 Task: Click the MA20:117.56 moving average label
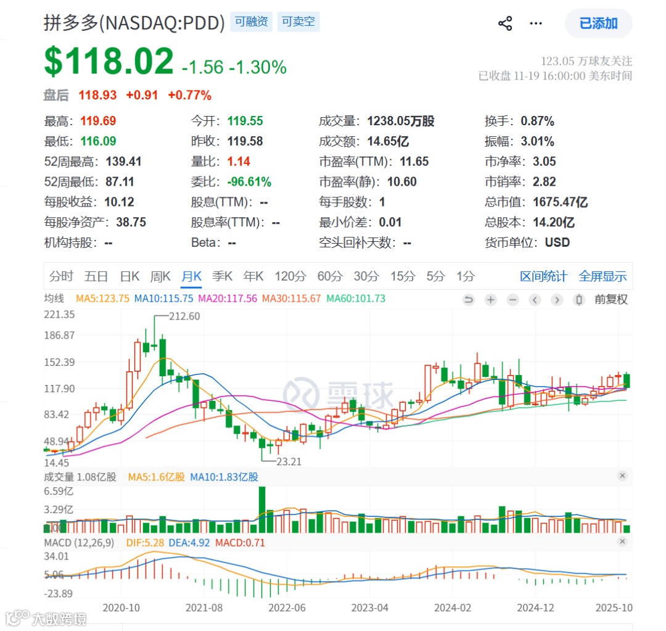228,299
